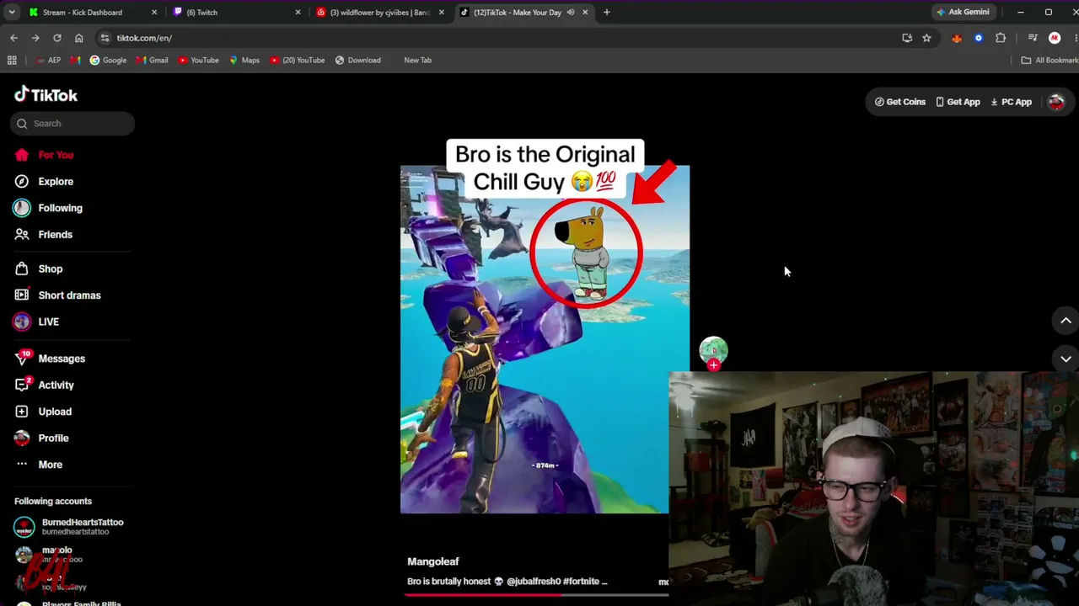
Task: Open the Mangoleaf creator name link
Action: coord(433,561)
